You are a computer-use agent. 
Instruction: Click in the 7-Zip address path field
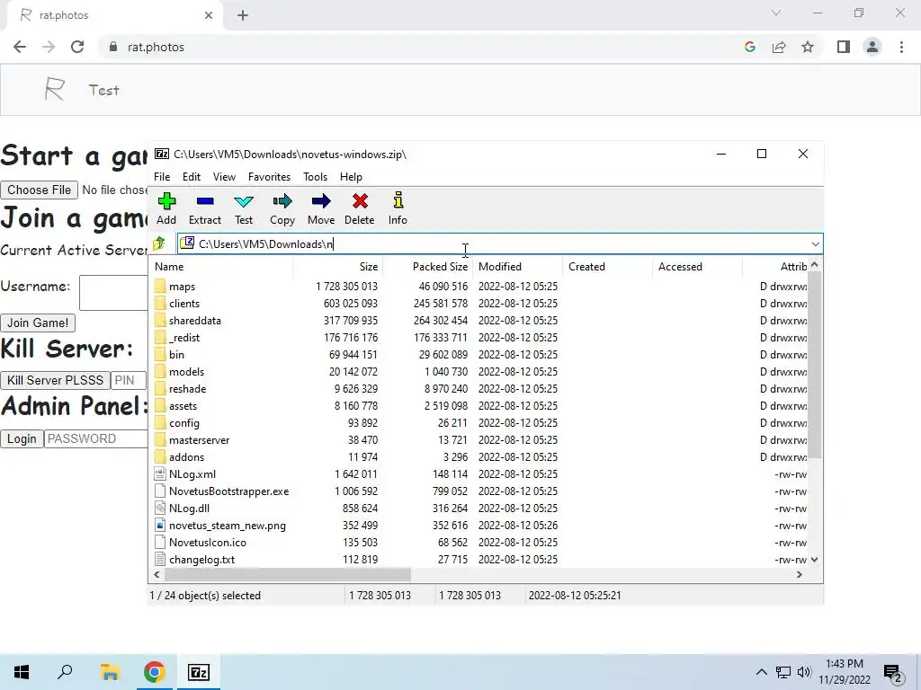pos(494,244)
